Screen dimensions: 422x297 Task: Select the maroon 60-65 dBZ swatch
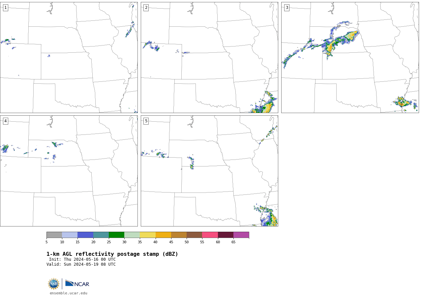tap(226, 235)
